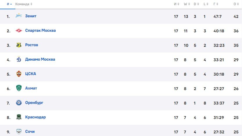
Task: Click the Krasnodar club crest
Action: coord(19,117)
